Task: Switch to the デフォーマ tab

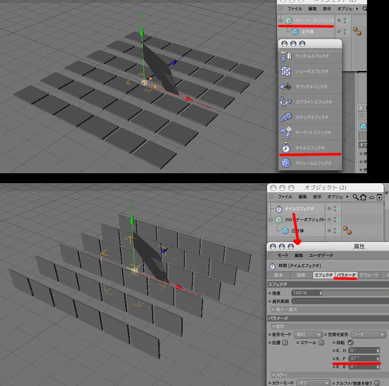Action: pyautogui.click(x=368, y=275)
